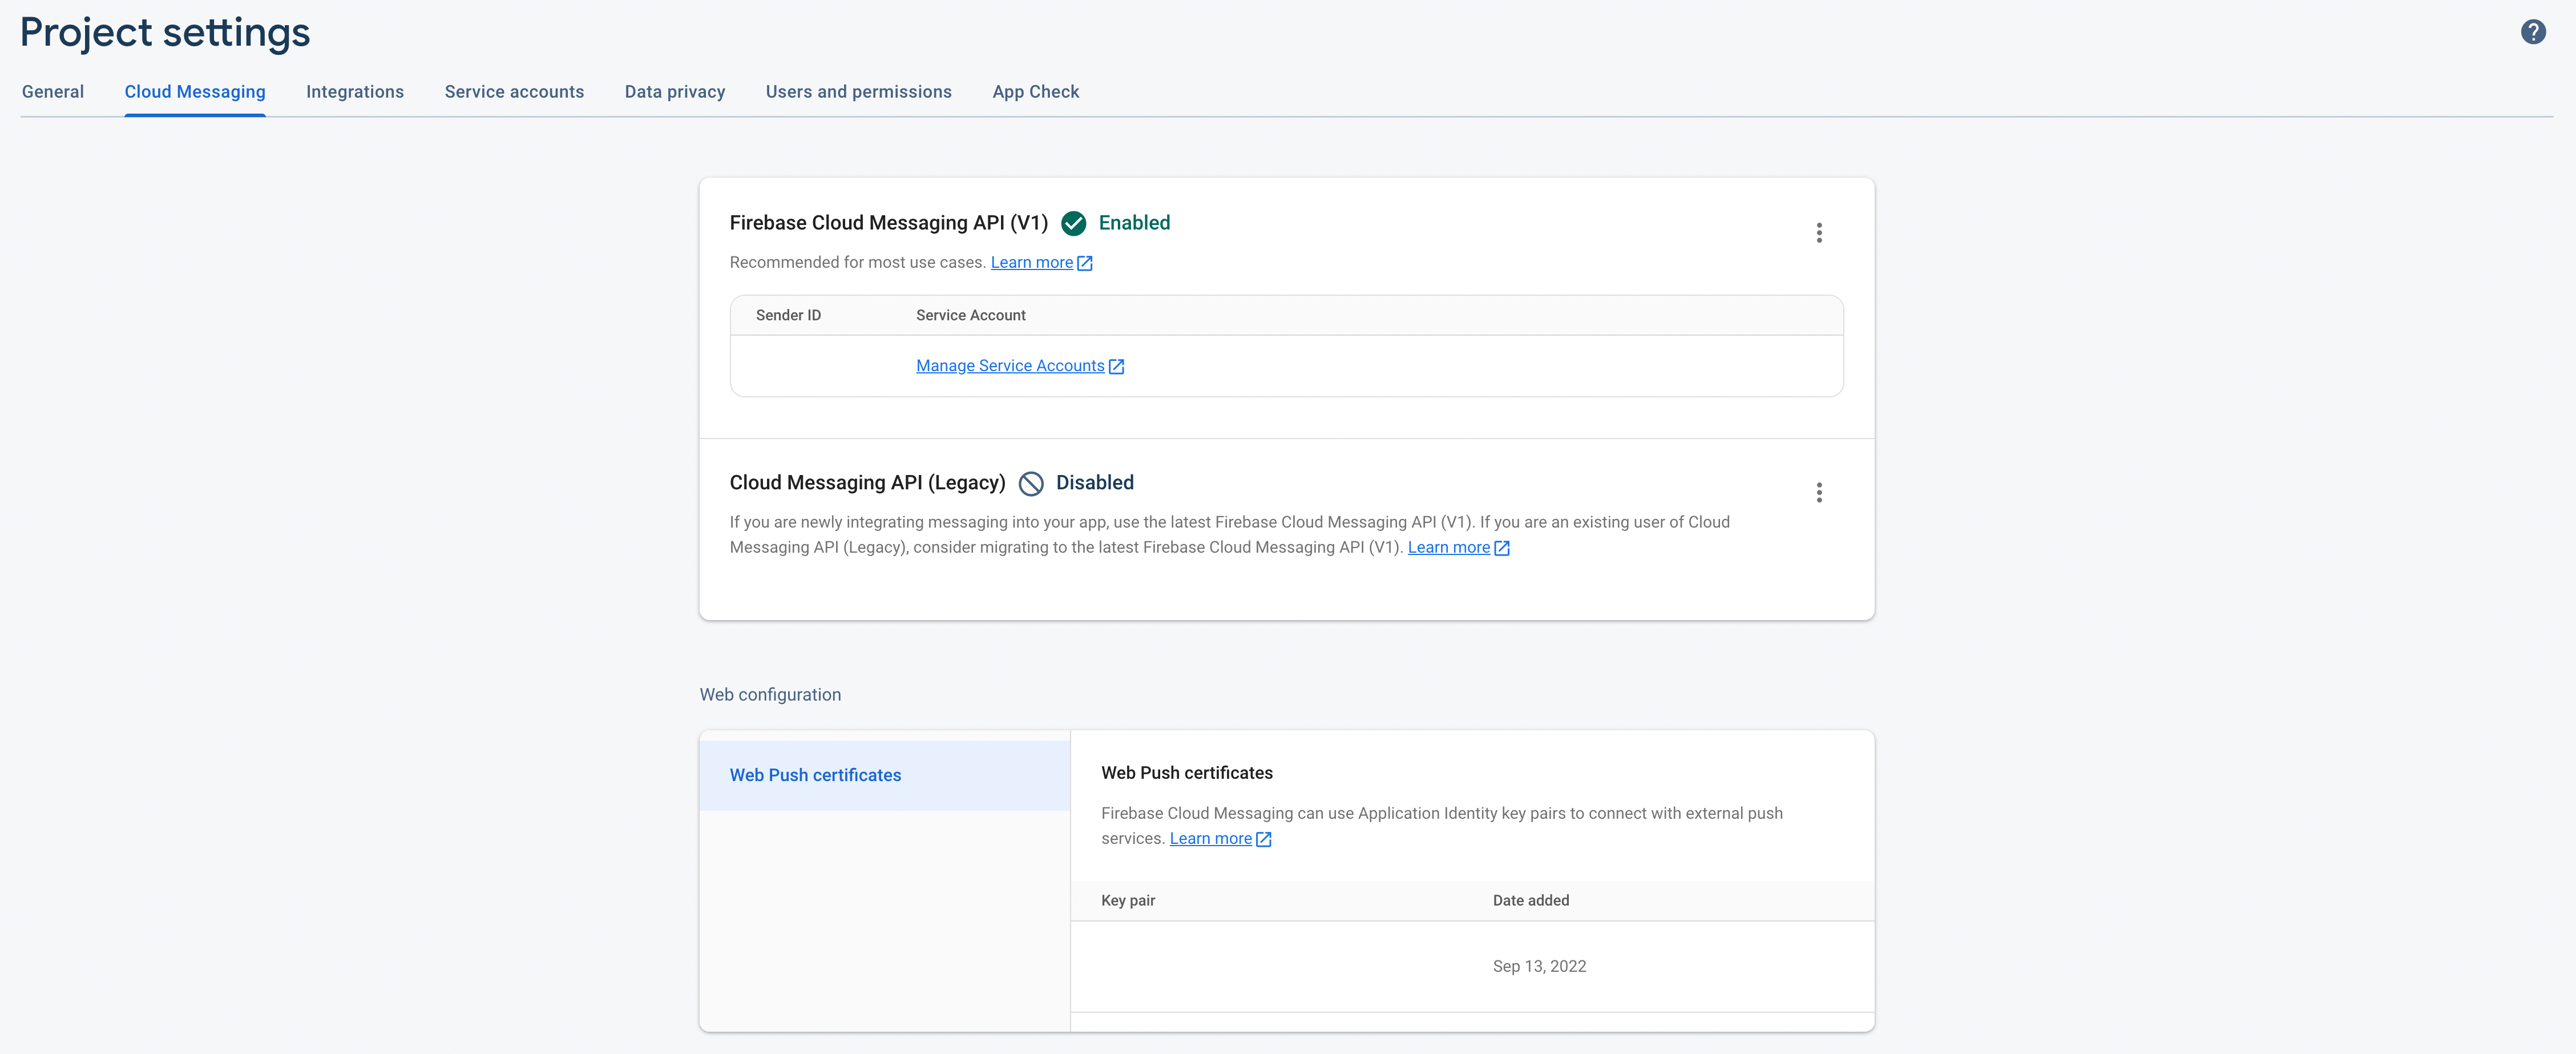
Task: Click external link icon beside Manage Service Accounts
Action: [1117, 367]
